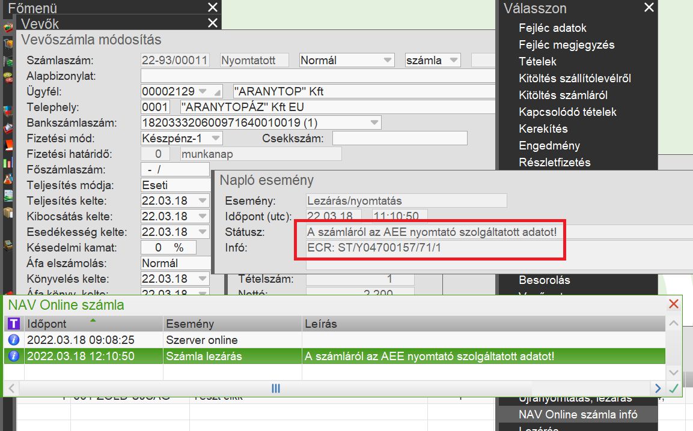Open the Esedékesség kelte date dropdown
This screenshot has height=431, width=693.
203,232
